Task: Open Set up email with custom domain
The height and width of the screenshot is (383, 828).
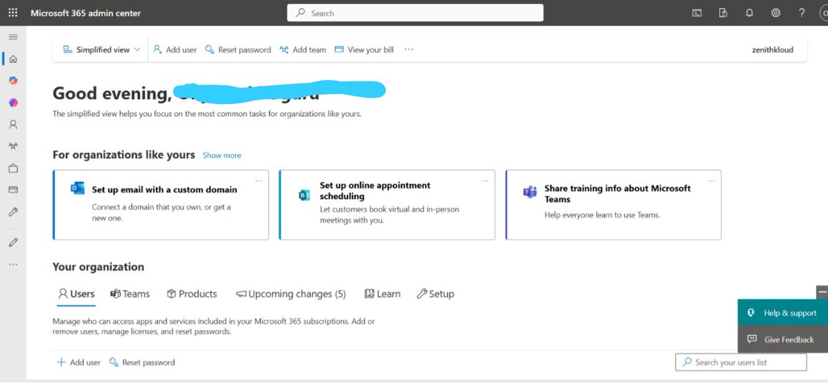Action: pos(161,205)
